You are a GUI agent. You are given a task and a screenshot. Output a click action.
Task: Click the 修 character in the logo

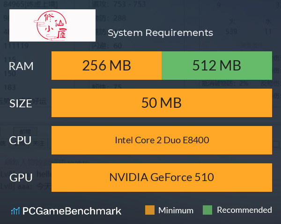(49, 18)
